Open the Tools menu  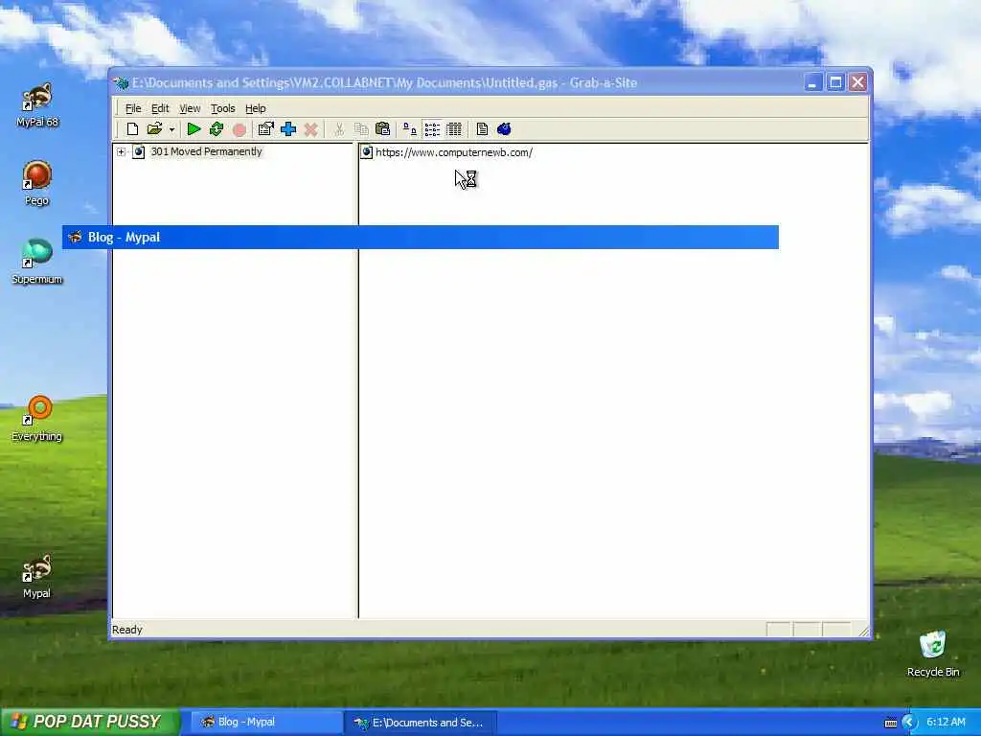pyautogui.click(x=222, y=108)
